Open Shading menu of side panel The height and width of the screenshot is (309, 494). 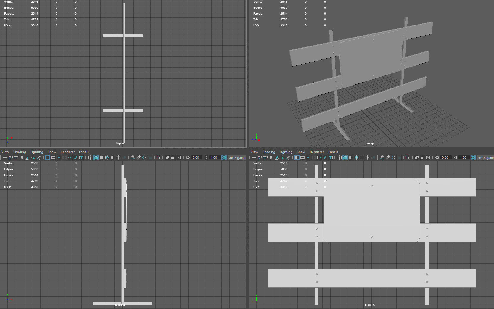pyautogui.click(x=269, y=152)
